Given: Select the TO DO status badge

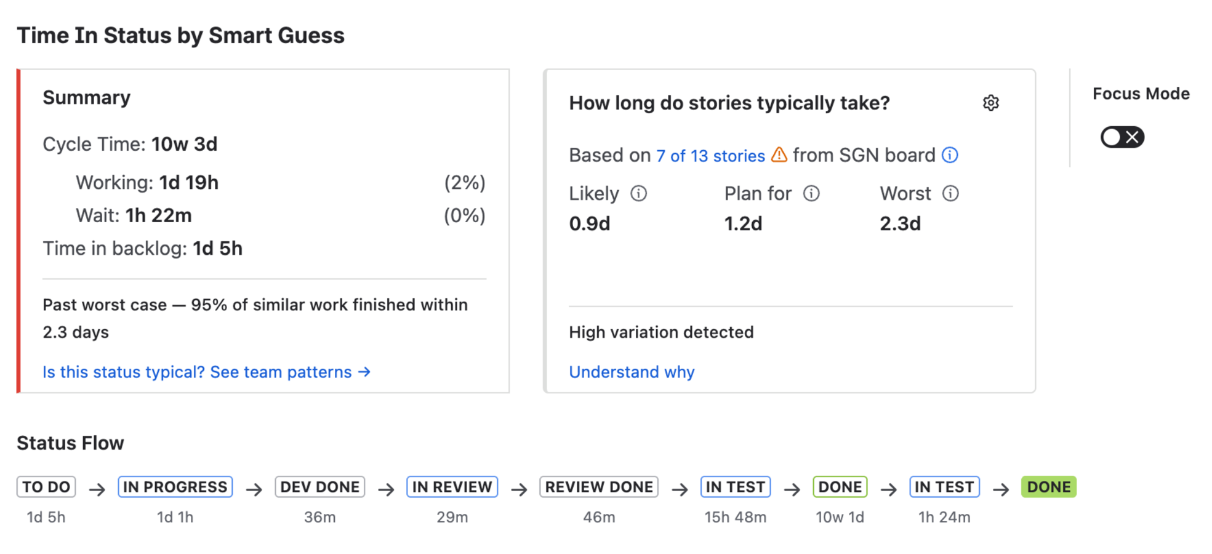Looking at the screenshot, I should coord(46,487).
